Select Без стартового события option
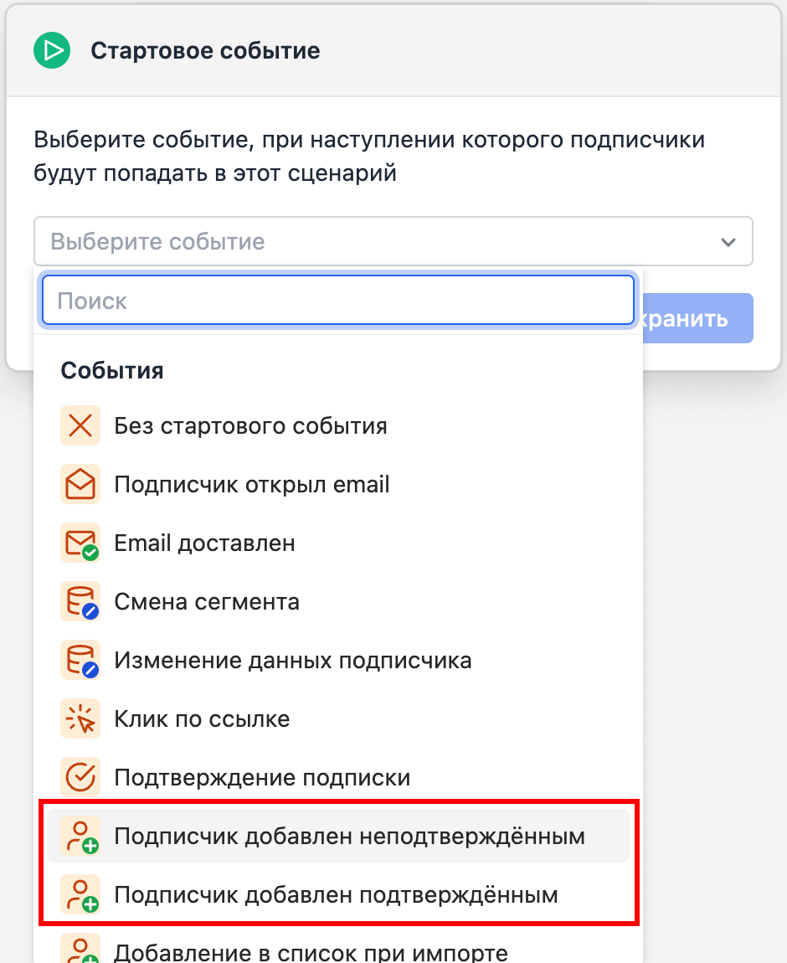The image size is (787, 963). tap(337, 425)
